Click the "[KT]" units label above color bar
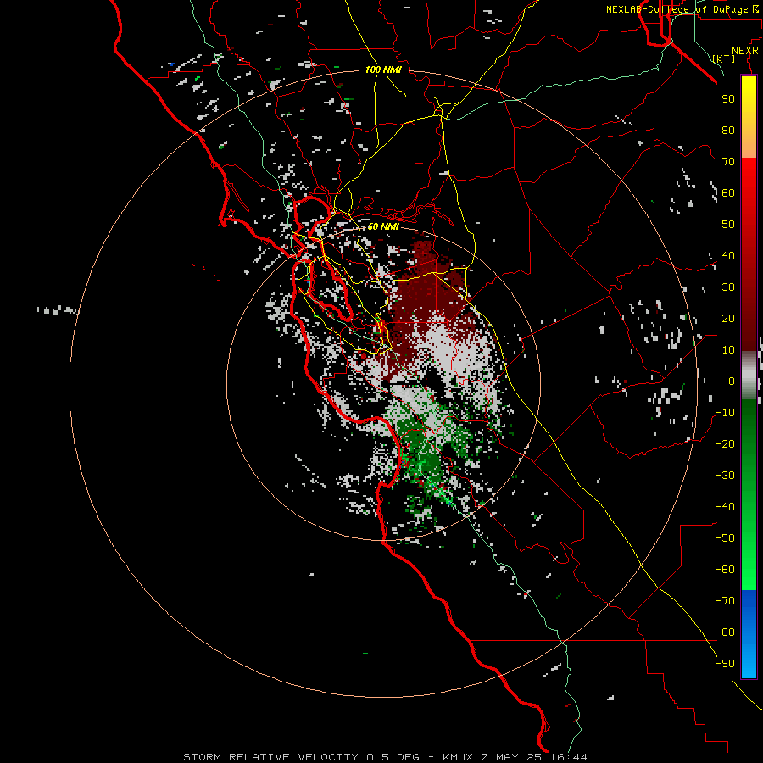Image resolution: width=763 pixels, height=763 pixels. coord(724,58)
